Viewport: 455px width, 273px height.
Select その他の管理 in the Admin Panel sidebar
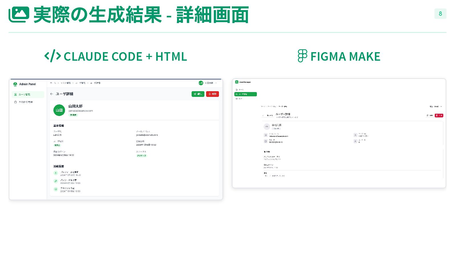tap(28, 102)
